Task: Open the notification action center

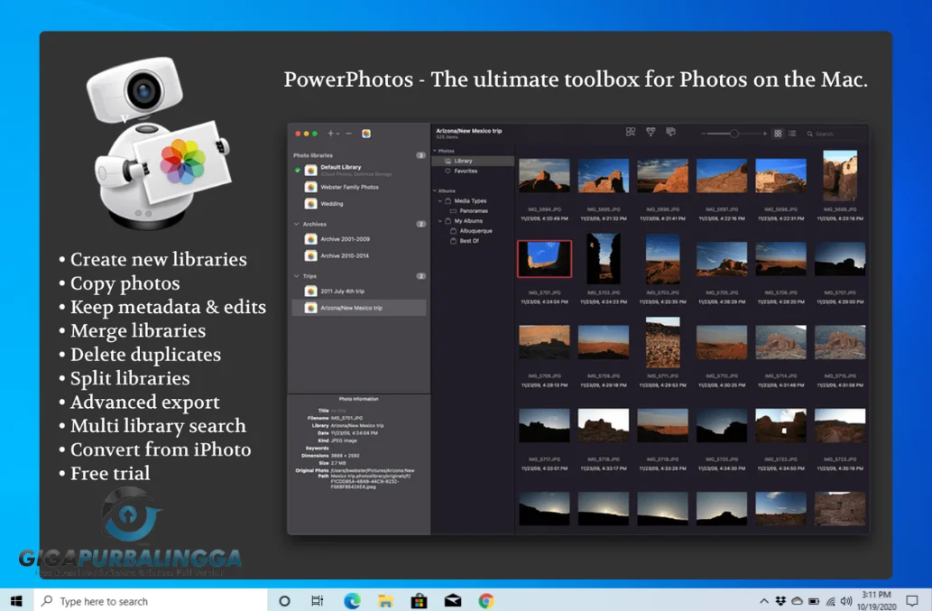Action: [912, 601]
